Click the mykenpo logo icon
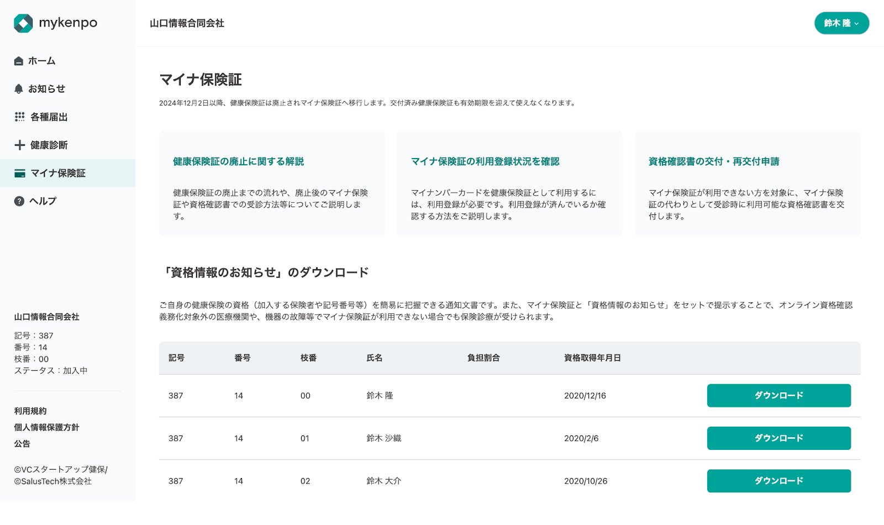The height and width of the screenshot is (525, 884). (x=23, y=23)
